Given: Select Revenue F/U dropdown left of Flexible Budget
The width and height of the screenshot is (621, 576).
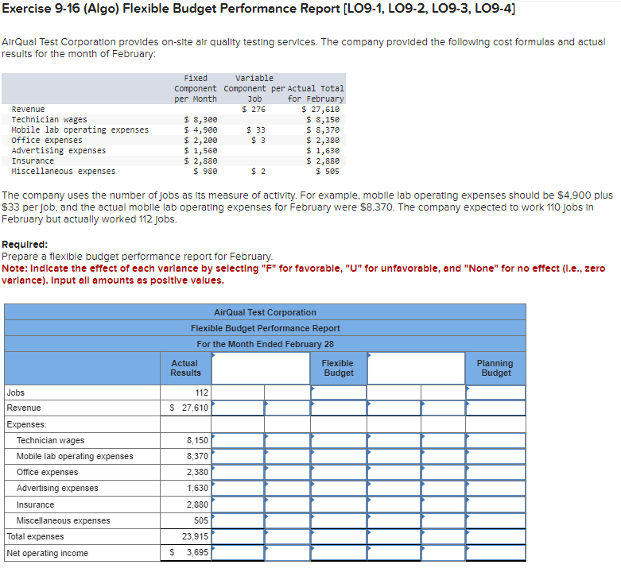Looking at the screenshot, I should (288, 408).
